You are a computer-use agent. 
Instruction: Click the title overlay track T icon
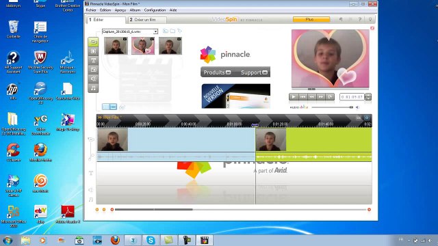coord(91,173)
